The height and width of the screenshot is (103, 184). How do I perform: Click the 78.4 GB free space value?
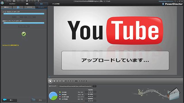[80, 92]
